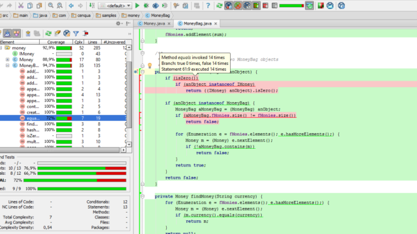417x234 pixels.
Task: Toggle gray no-highlighting button
Action: pos(274,6)
